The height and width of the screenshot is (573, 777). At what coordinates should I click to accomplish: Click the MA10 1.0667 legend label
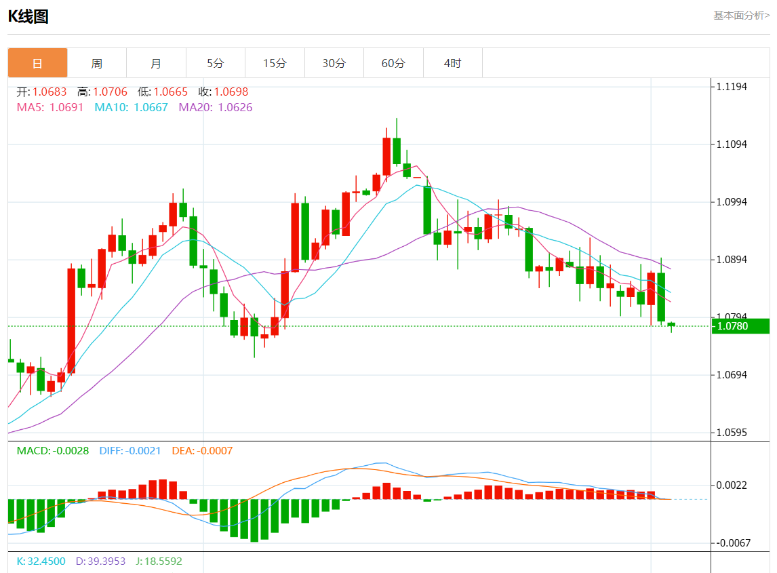coord(131,107)
